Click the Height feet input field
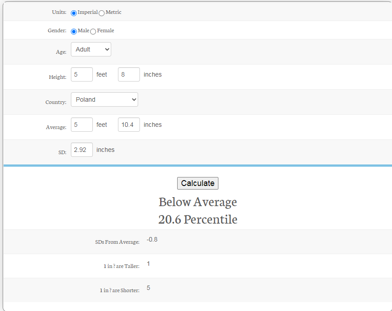Image resolution: width=392 pixels, height=311 pixels. pos(82,74)
